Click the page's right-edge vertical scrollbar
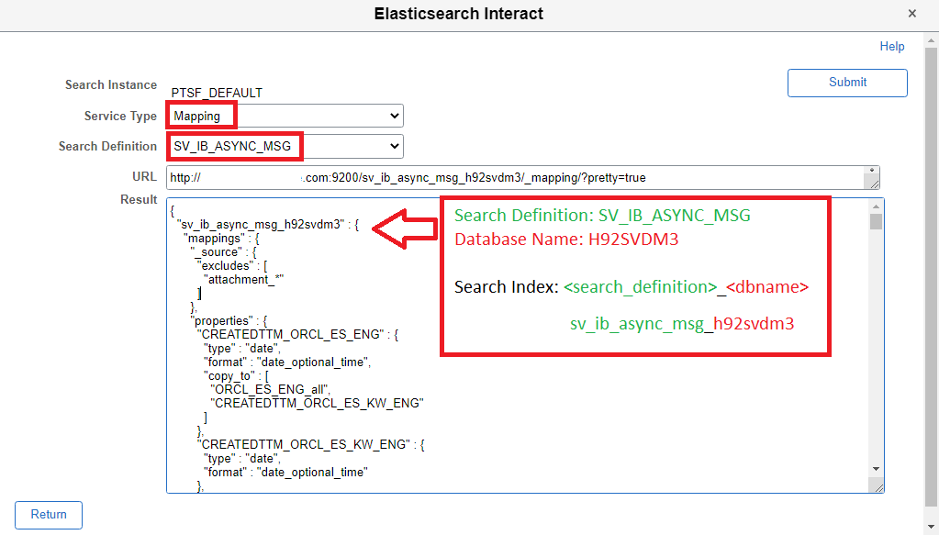This screenshot has width=939, height=535. pos(933,275)
